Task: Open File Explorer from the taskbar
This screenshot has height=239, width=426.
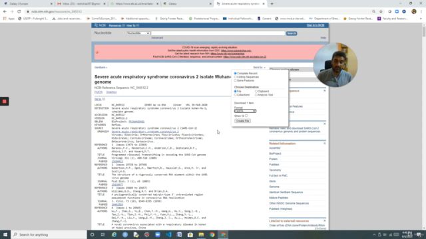Action: coord(201,234)
